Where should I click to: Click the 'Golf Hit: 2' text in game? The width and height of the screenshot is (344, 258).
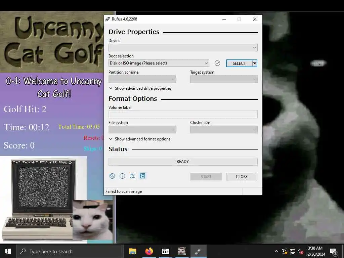[x=25, y=109]
